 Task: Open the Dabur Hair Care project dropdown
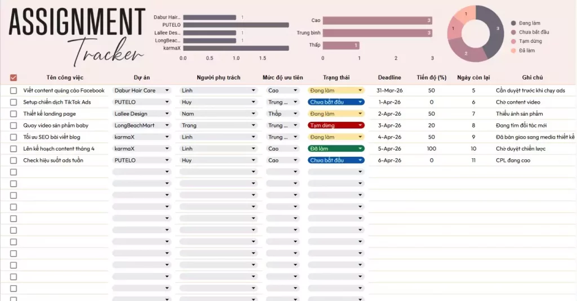[167, 90]
